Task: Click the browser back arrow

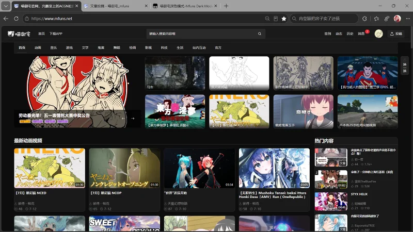Action: [6, 19]
